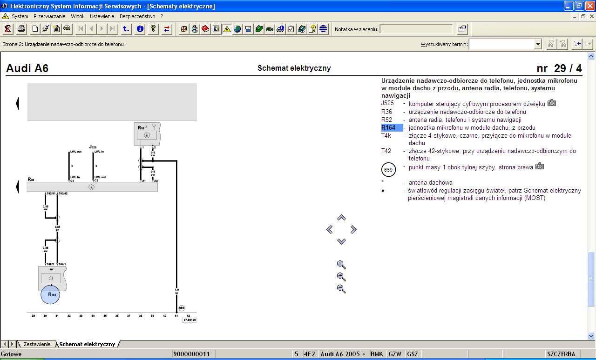Screen dimensions: 596x360
Task: Open the Widok menu
Action: click(78, 16)
